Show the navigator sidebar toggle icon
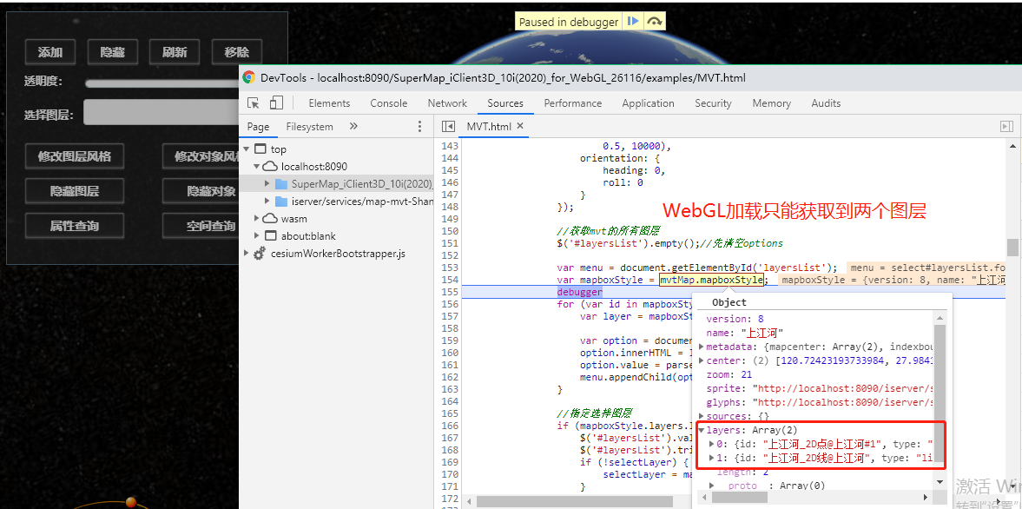The image size is (1022, 509). (x=448, y=127)
